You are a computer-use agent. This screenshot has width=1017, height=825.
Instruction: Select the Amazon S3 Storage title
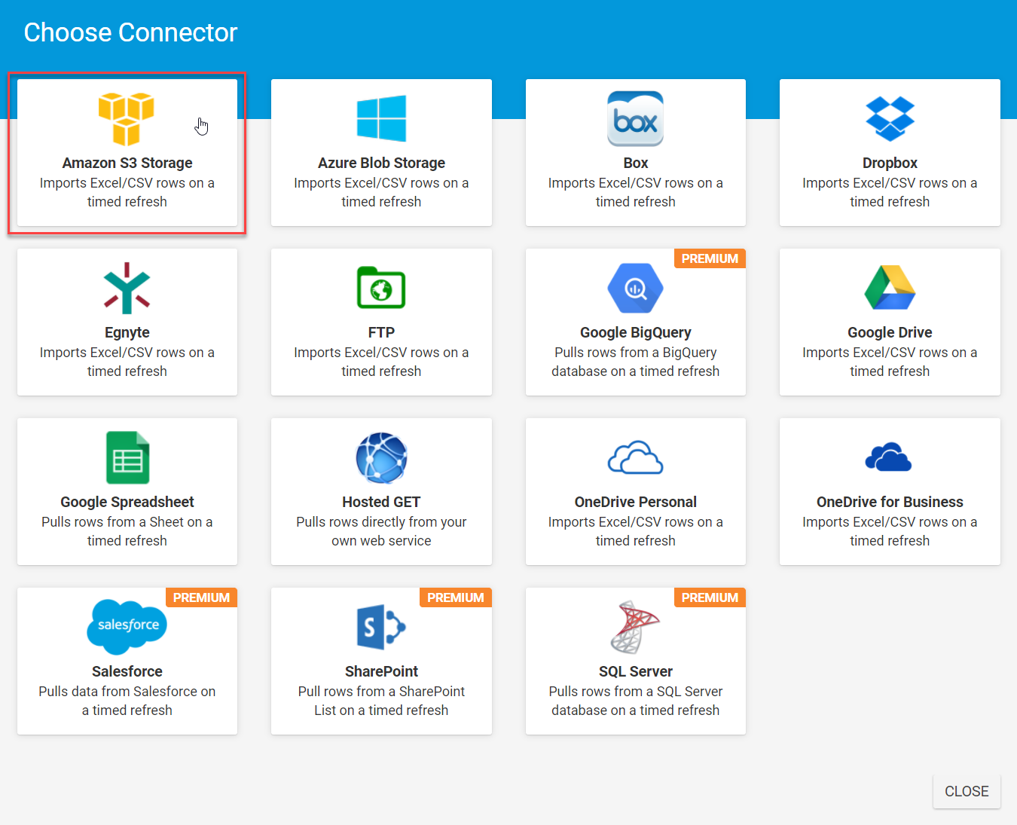coord(127,163)
